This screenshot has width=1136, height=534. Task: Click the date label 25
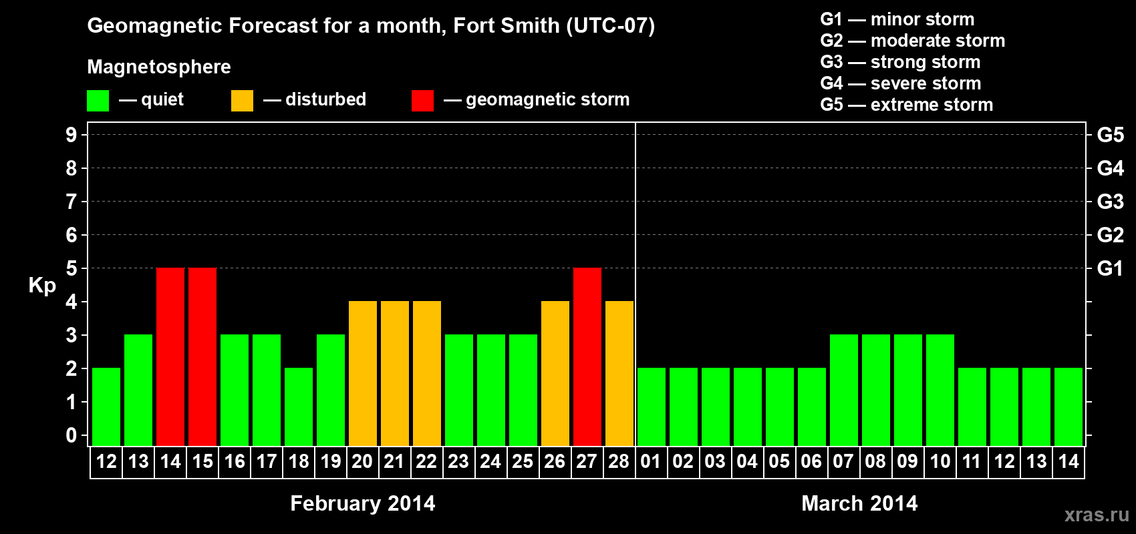tap(523, 461)
